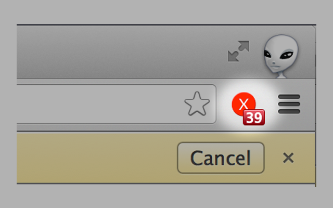
Task: Select the Cancel button in the notification bar
Action: pos(221,158)
